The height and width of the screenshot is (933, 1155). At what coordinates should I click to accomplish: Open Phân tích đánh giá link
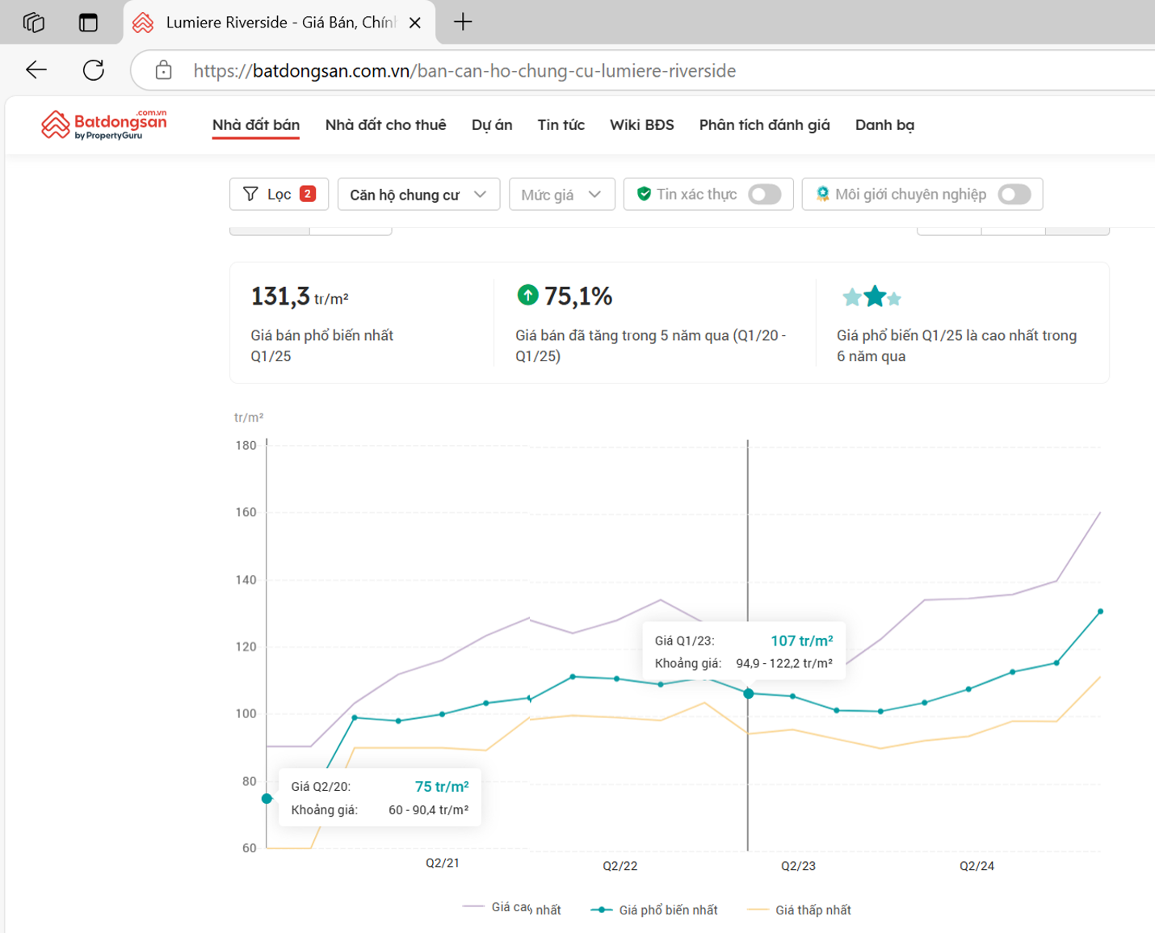764,125
